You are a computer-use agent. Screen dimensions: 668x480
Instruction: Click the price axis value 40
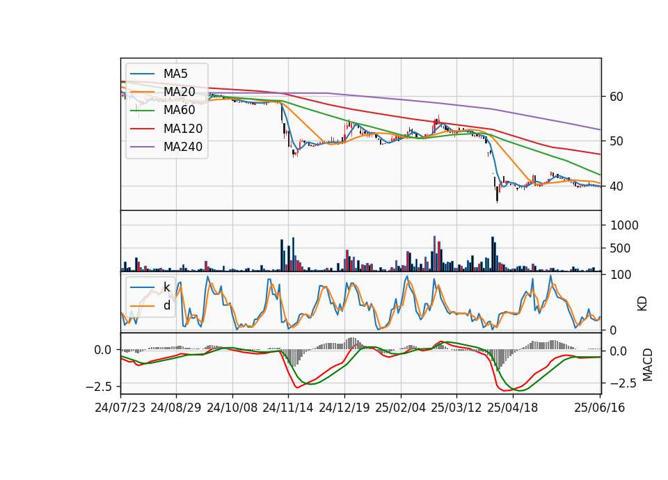pos(617,186)
